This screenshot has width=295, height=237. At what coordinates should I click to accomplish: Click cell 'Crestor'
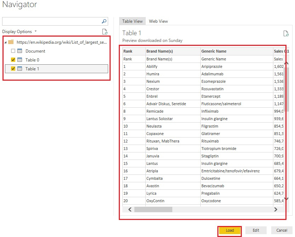pos(173,89)
